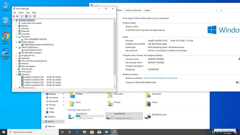Open the Action menu in Device Manager
The image size is (240, 135).
(21, 13)
